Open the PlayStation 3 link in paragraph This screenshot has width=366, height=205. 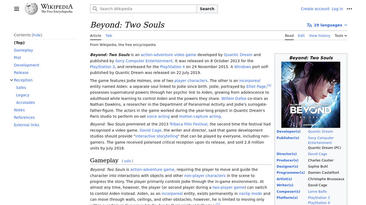pos(102,66)
